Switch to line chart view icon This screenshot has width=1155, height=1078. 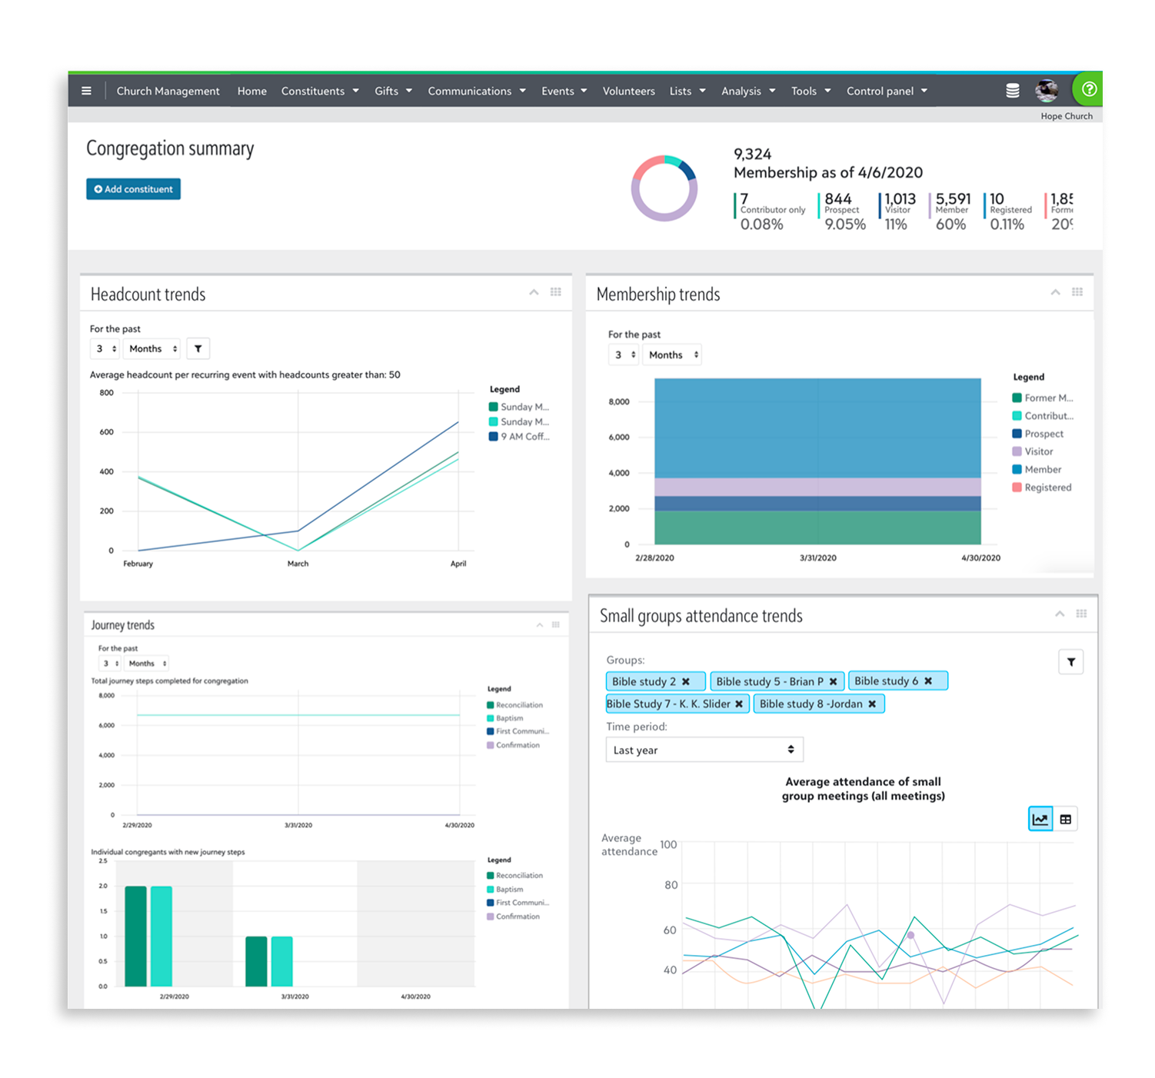coord(1040,819)
